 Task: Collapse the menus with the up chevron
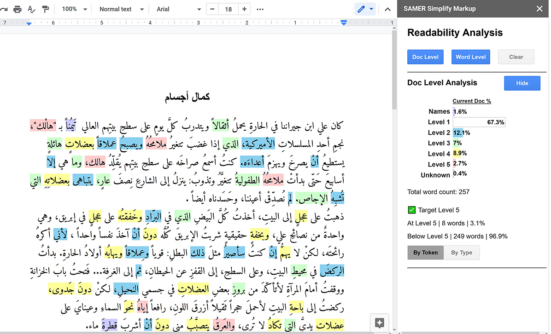(387, 9)
